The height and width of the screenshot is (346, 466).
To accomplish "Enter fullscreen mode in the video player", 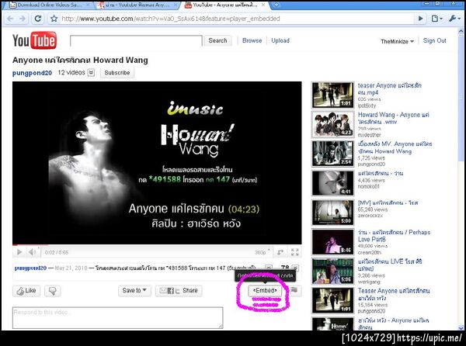I will point(294,252).
